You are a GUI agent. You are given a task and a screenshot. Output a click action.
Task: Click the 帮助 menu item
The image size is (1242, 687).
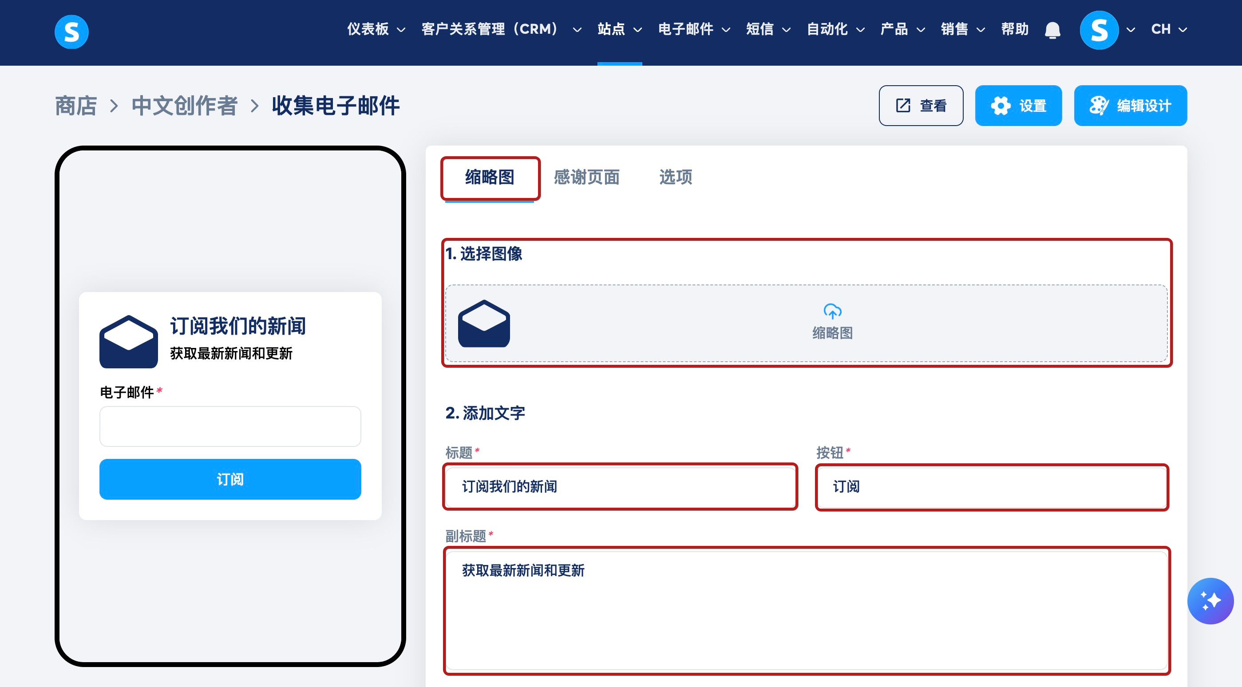(x=1014, y=29)
